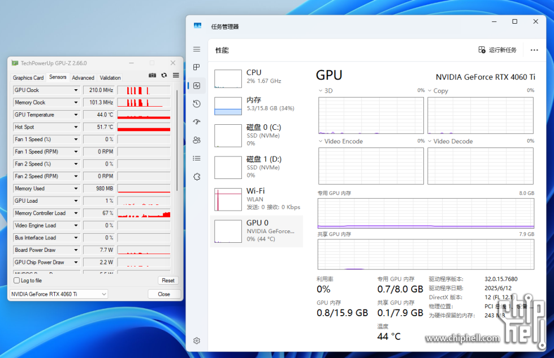Screen dimensions: 554x358
Task: Switch to the Advanced tab in GPU-Z
Action: tap(83, 78)
